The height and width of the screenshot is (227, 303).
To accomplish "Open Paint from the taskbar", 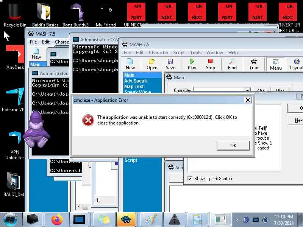I will [x=151, y=220].
